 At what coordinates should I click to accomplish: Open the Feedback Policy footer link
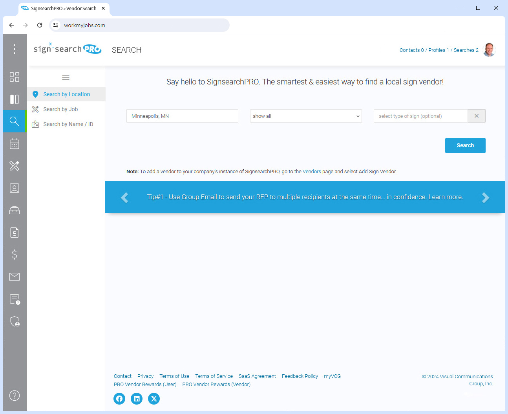coord(300,376)
